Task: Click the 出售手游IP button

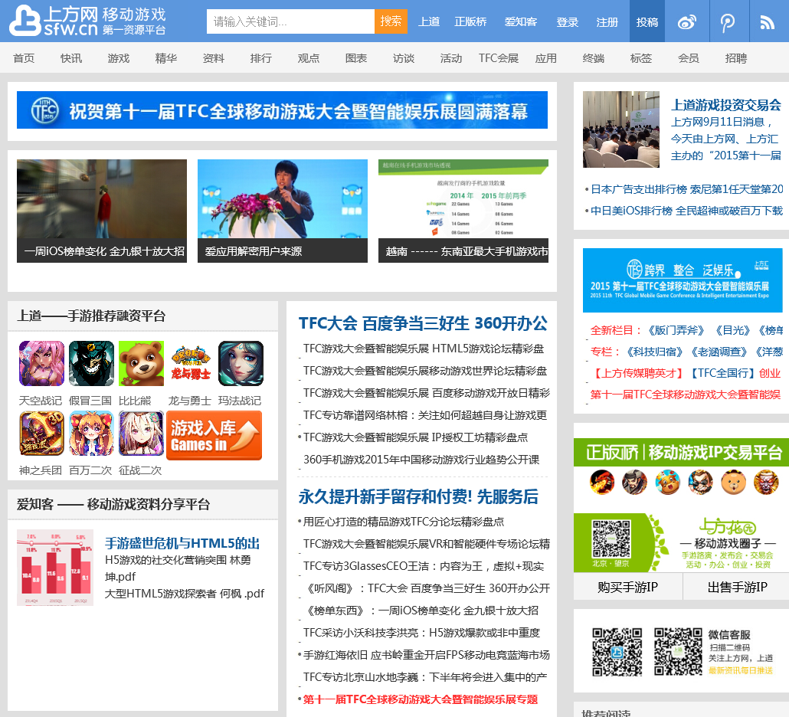Action: point(737,587)
